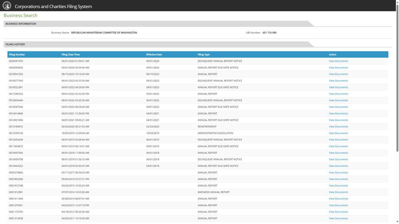Select filing number 0018941302
The width and height of the screenshot is (399, 224).
pyautogui.click(x=16, y=74)
